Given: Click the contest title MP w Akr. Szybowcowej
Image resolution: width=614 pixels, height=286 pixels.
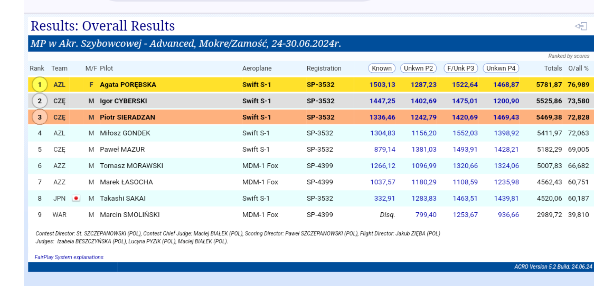Looking at the screenshot, I should coord(186,43).
